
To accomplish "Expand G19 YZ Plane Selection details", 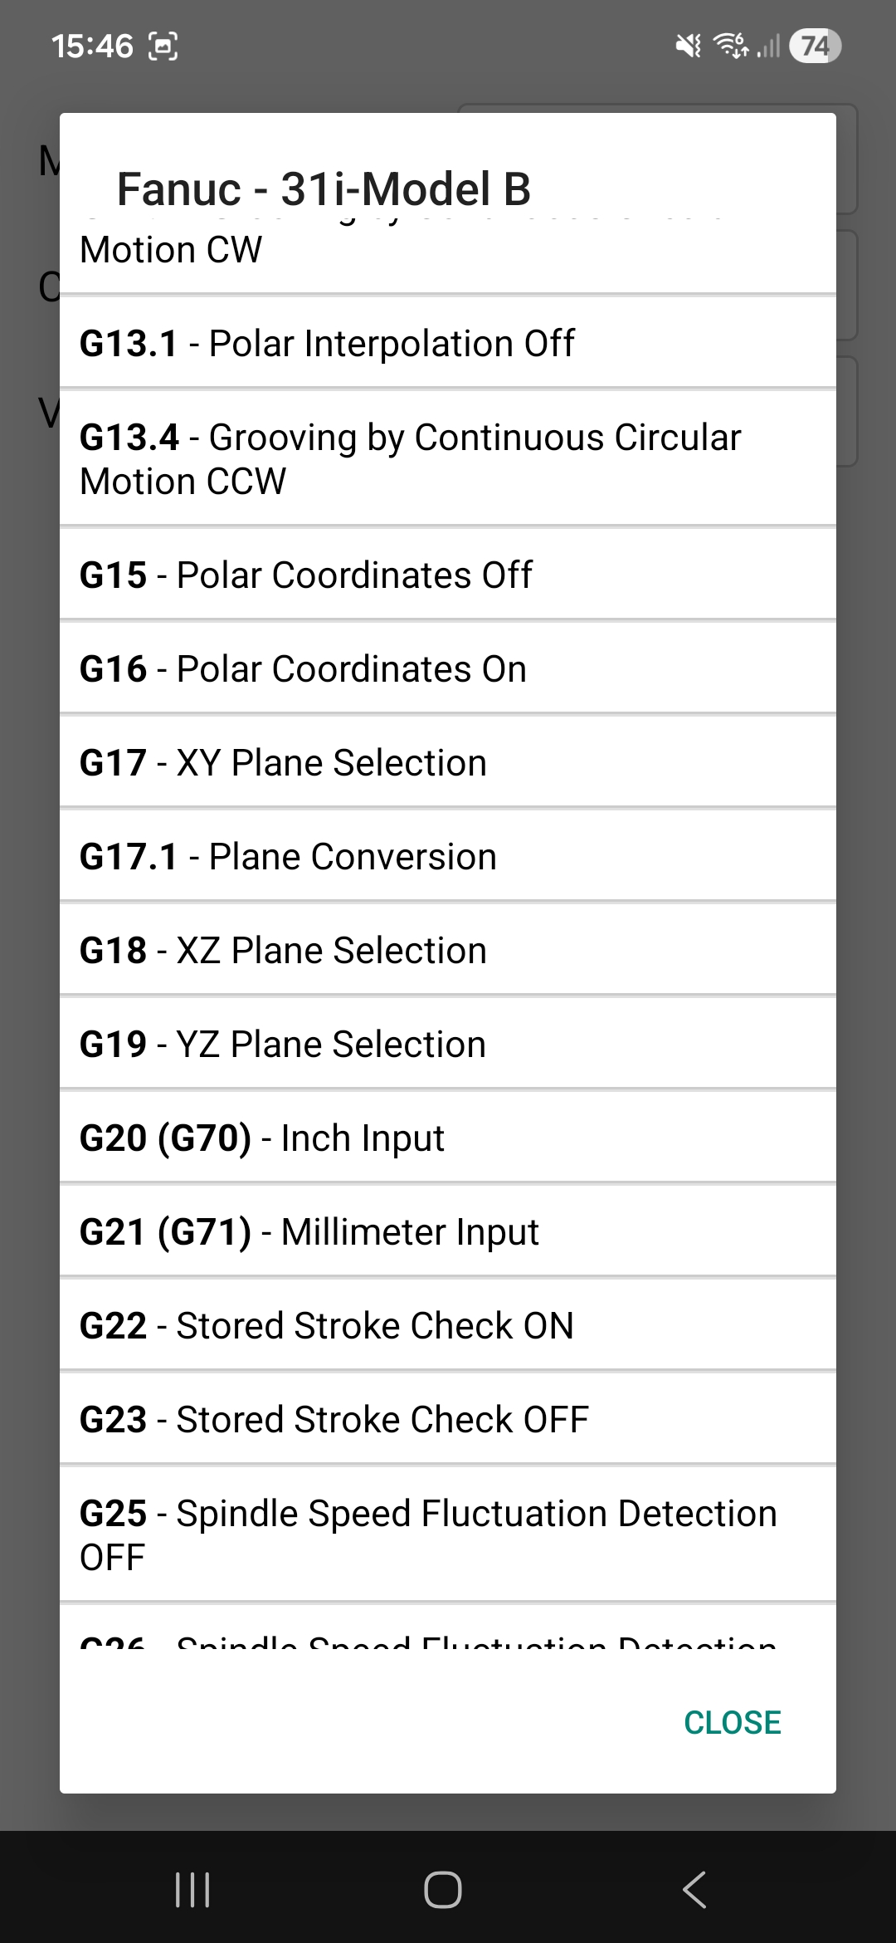I will [x=448, y=1043].
